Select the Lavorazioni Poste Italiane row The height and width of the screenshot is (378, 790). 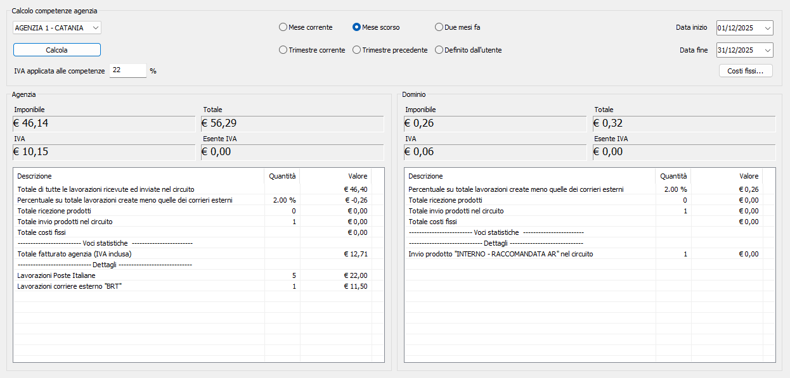pyautogui.click(x=56, y=275)
